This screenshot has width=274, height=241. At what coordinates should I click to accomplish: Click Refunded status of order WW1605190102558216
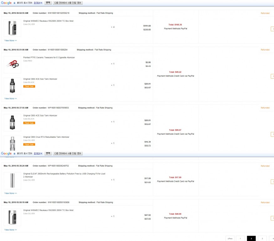point(265,13)
